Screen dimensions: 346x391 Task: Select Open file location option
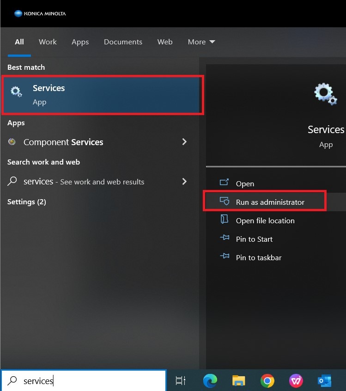point(265,220)
